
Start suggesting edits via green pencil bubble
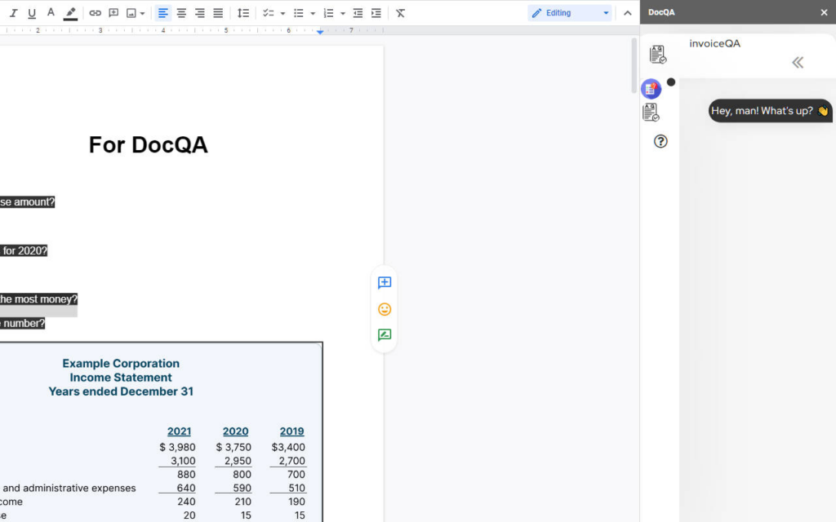(x=384, y=334)
